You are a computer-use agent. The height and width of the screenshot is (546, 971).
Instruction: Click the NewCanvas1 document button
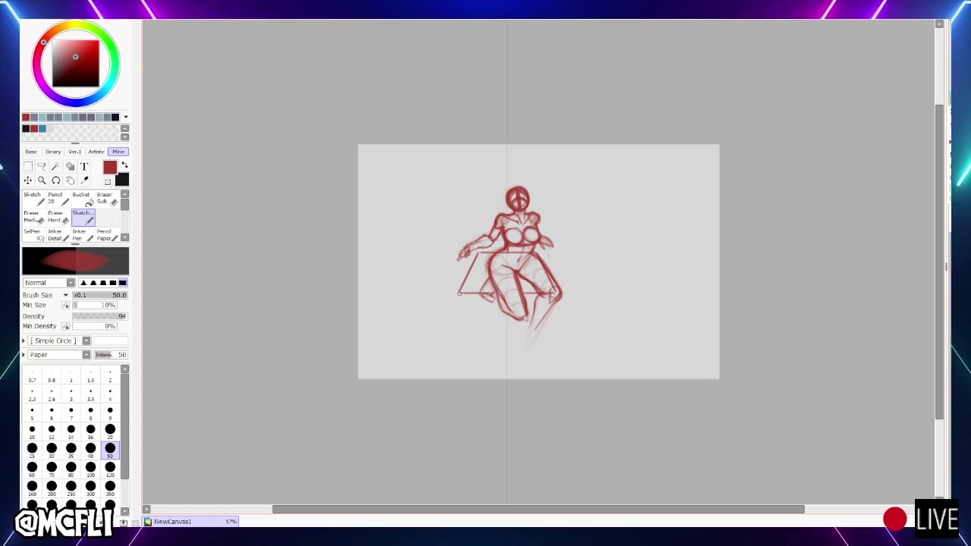(x=172, y=522)
